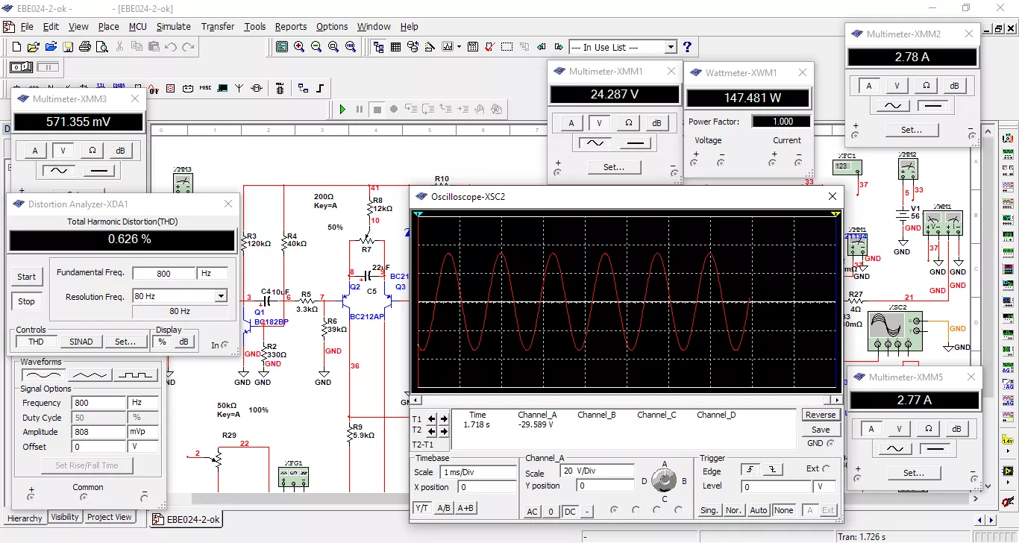The image size is (1019, 543).
Task: Expand the Grapher dropdown arrow
Action: [459, 47]
